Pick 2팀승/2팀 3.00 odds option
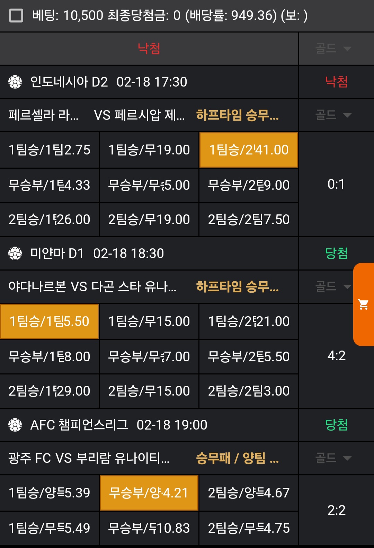 (x=249, y=391)
